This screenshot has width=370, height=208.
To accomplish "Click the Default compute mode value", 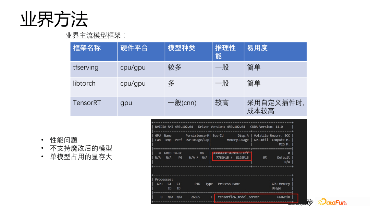I will [283, 158].
